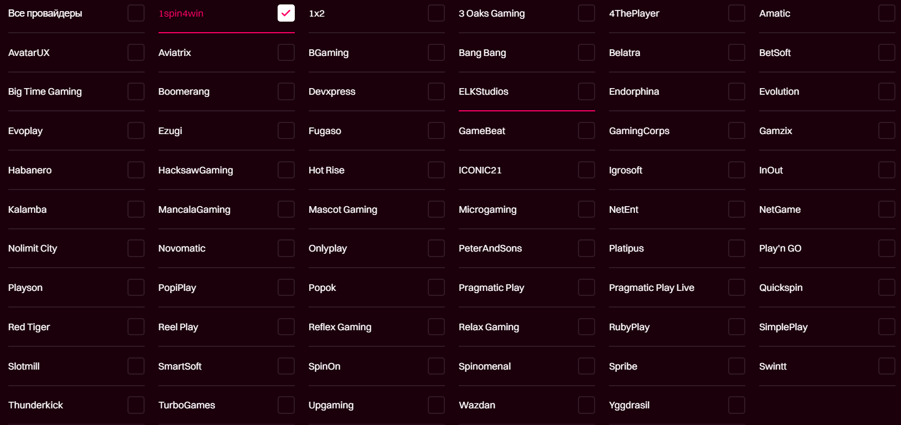The height and width of the screenshot is (425, 901).
Task: Enable the ELKStudios checkbox
Action: [586, 91]
